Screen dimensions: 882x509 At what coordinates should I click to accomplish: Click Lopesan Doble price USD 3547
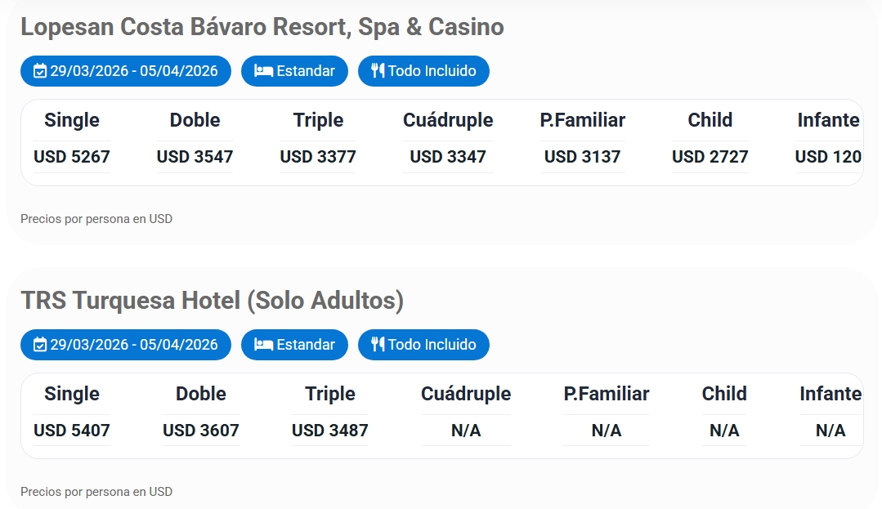point(195,157)
